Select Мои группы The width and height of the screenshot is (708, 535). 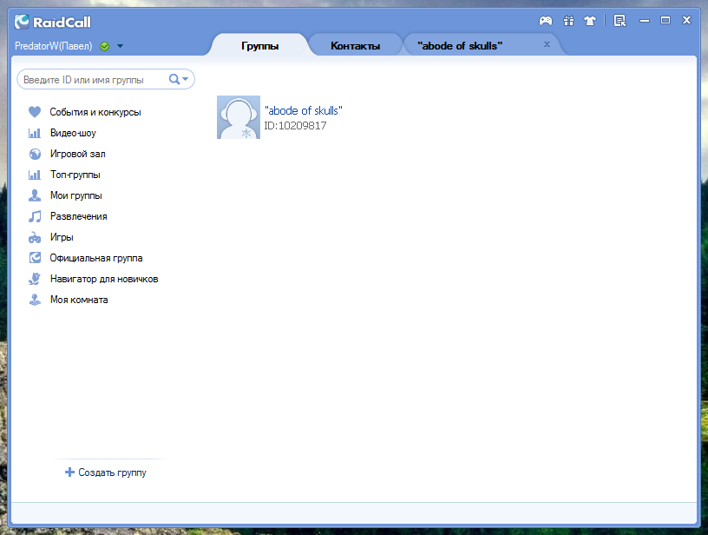coord(75,195)
